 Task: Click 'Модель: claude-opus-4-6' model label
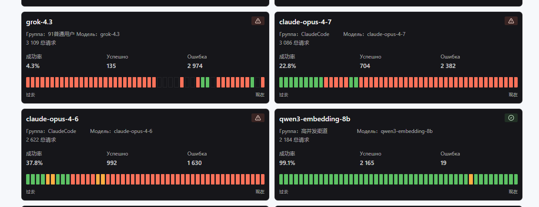pos(121,131)
